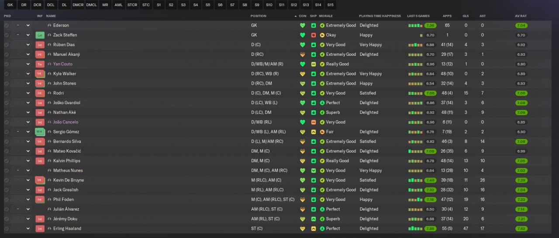Sort by the AV RAT column header
Screen dimensions: 559x238
pyautogui.click(x=521, y=16)
